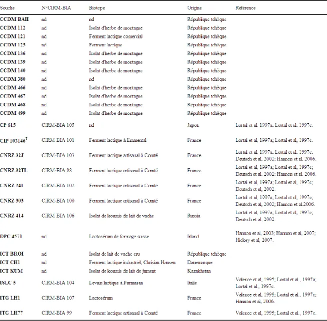The height and width of the screenshot is (321, 327).
Task: Click the Biotope column header
Action: [x=97, y=8]
